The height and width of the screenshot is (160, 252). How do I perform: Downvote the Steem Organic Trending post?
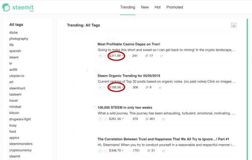tap(105, 87)
